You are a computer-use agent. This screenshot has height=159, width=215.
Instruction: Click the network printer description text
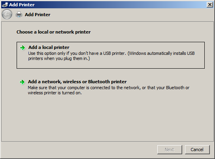tap(108, 90)
